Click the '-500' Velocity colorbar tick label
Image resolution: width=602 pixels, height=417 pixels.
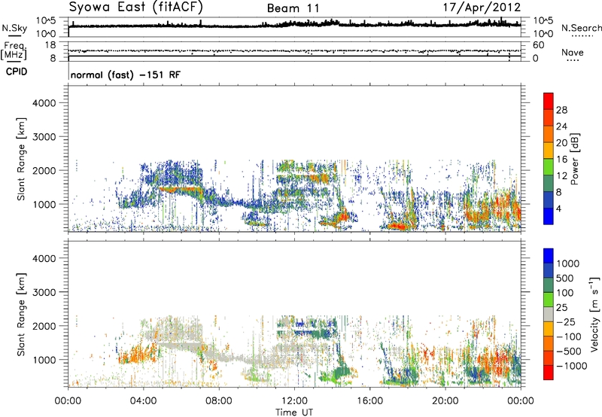(570, 352)
